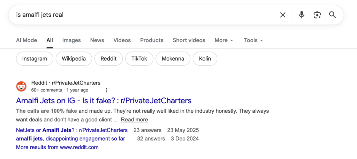Open the Tools dropdown
Viewport: 357px width, 159px height.
(x=253, y=40)
